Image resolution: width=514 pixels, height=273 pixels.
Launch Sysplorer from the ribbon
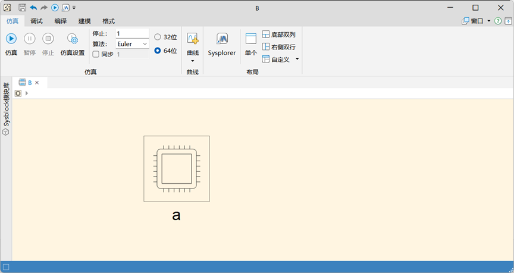[222, 44]
